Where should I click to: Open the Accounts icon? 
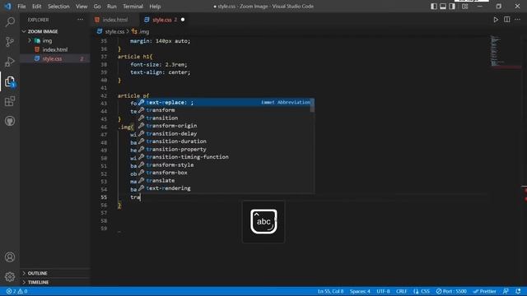coord(10,257)
